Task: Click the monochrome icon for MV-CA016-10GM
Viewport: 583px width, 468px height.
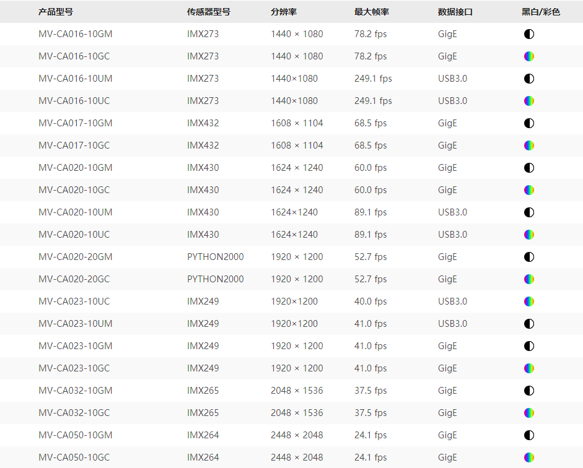Action: [528, 34]
